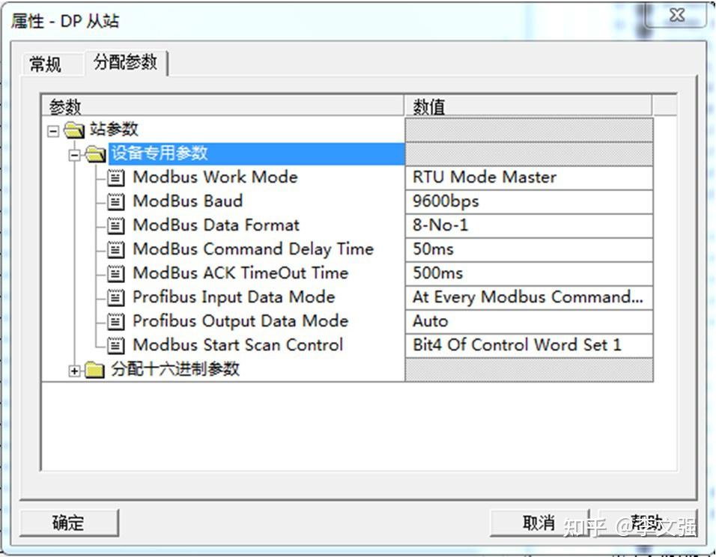Expand the 分配十六进制参数 node
Screen dimensions: 716x557
tap(74, 369)
